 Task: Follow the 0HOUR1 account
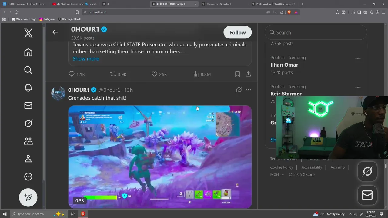(x=238, y=32)
